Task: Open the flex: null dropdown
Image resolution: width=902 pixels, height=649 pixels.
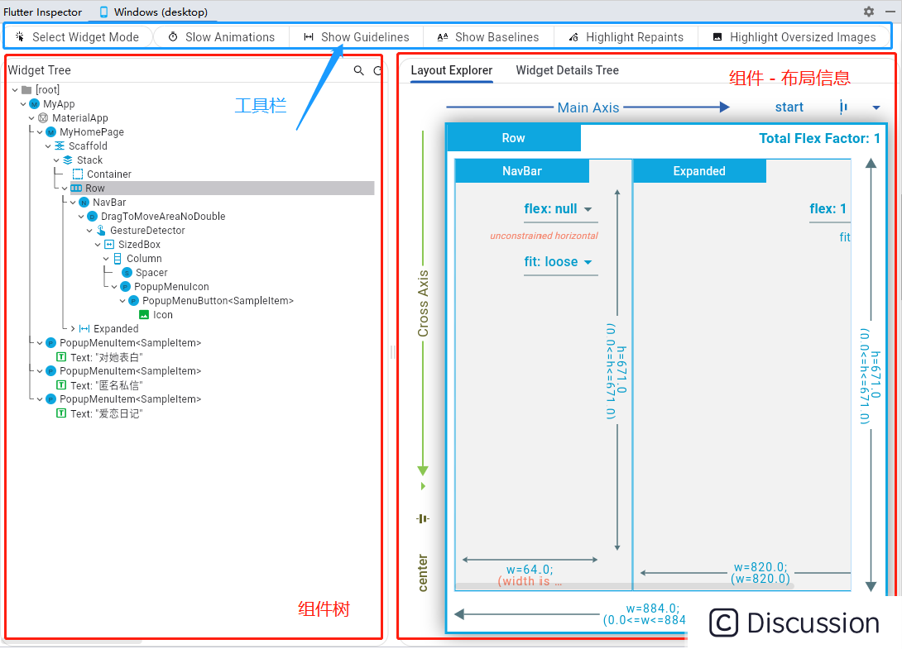Action: click(x=560, y=209)
